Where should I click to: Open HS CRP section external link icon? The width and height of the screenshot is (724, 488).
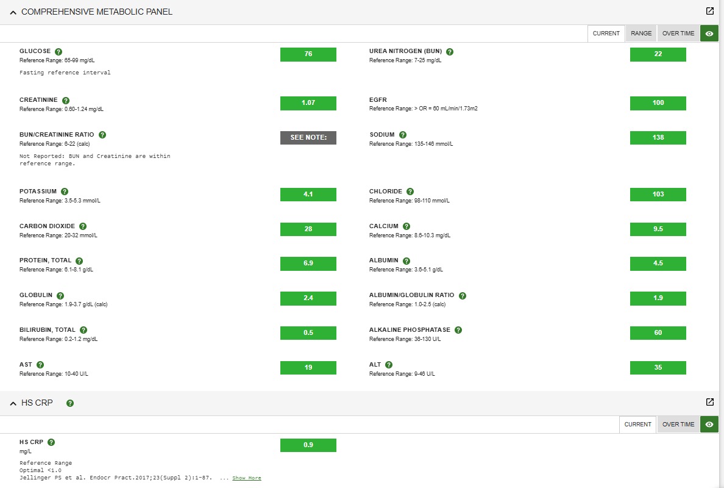click(710, 402)
